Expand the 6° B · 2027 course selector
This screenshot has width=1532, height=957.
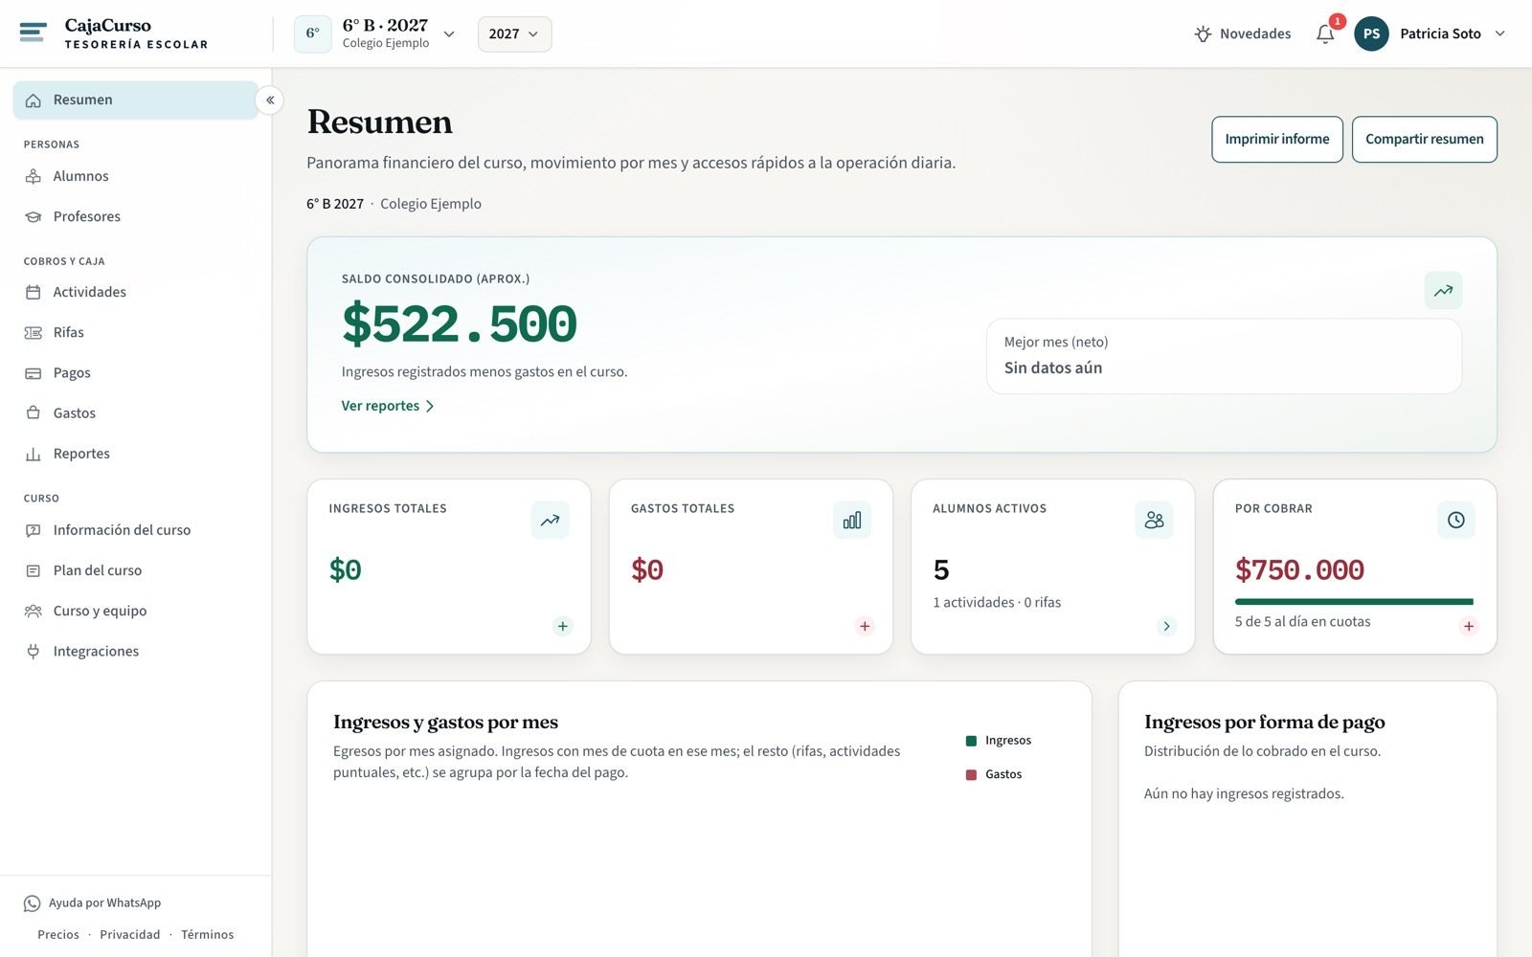pyautogui.click(x=375, y=34)
